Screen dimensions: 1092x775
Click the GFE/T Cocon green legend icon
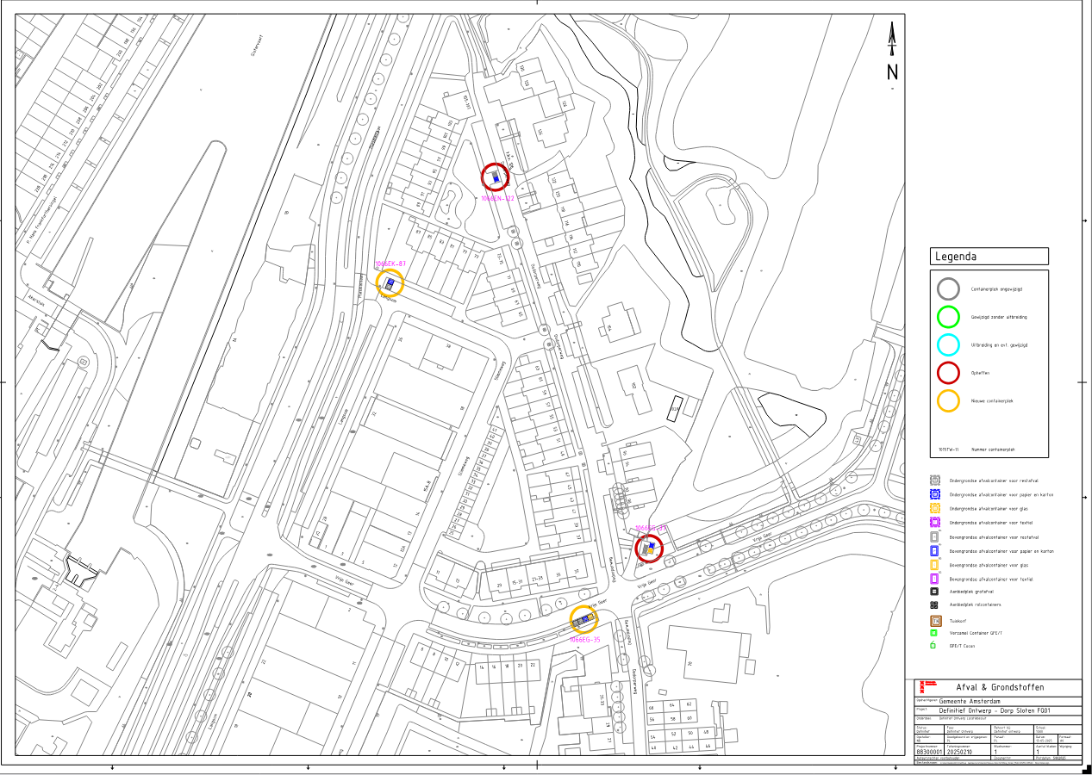pos(933,646)
